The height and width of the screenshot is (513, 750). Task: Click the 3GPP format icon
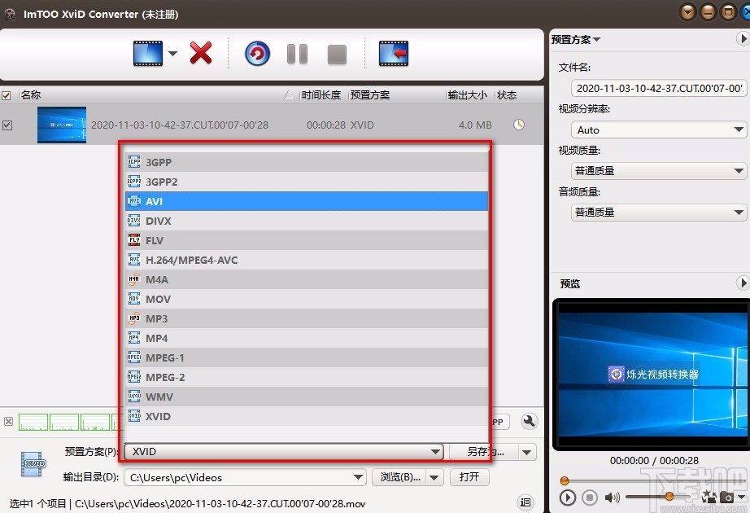coord(134,161)
